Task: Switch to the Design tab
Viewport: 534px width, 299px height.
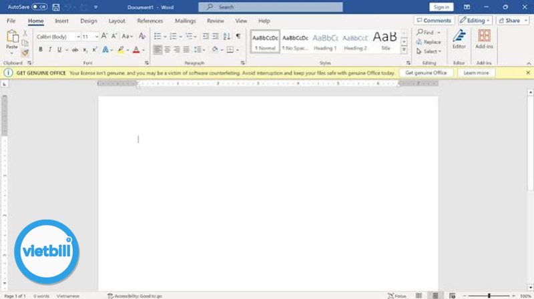Action: pos(89,21)
